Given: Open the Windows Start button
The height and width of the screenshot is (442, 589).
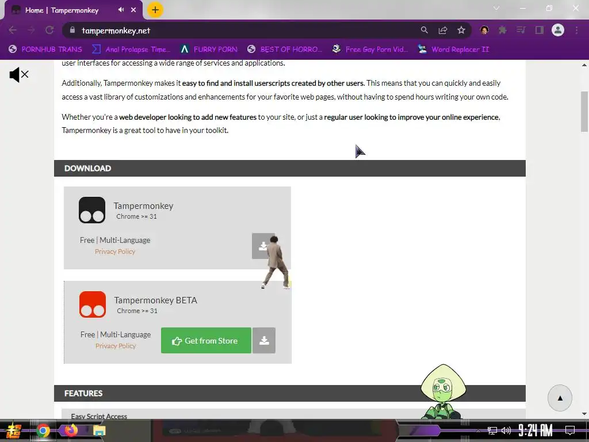Looking at the screenshot, I should point(14,430).
